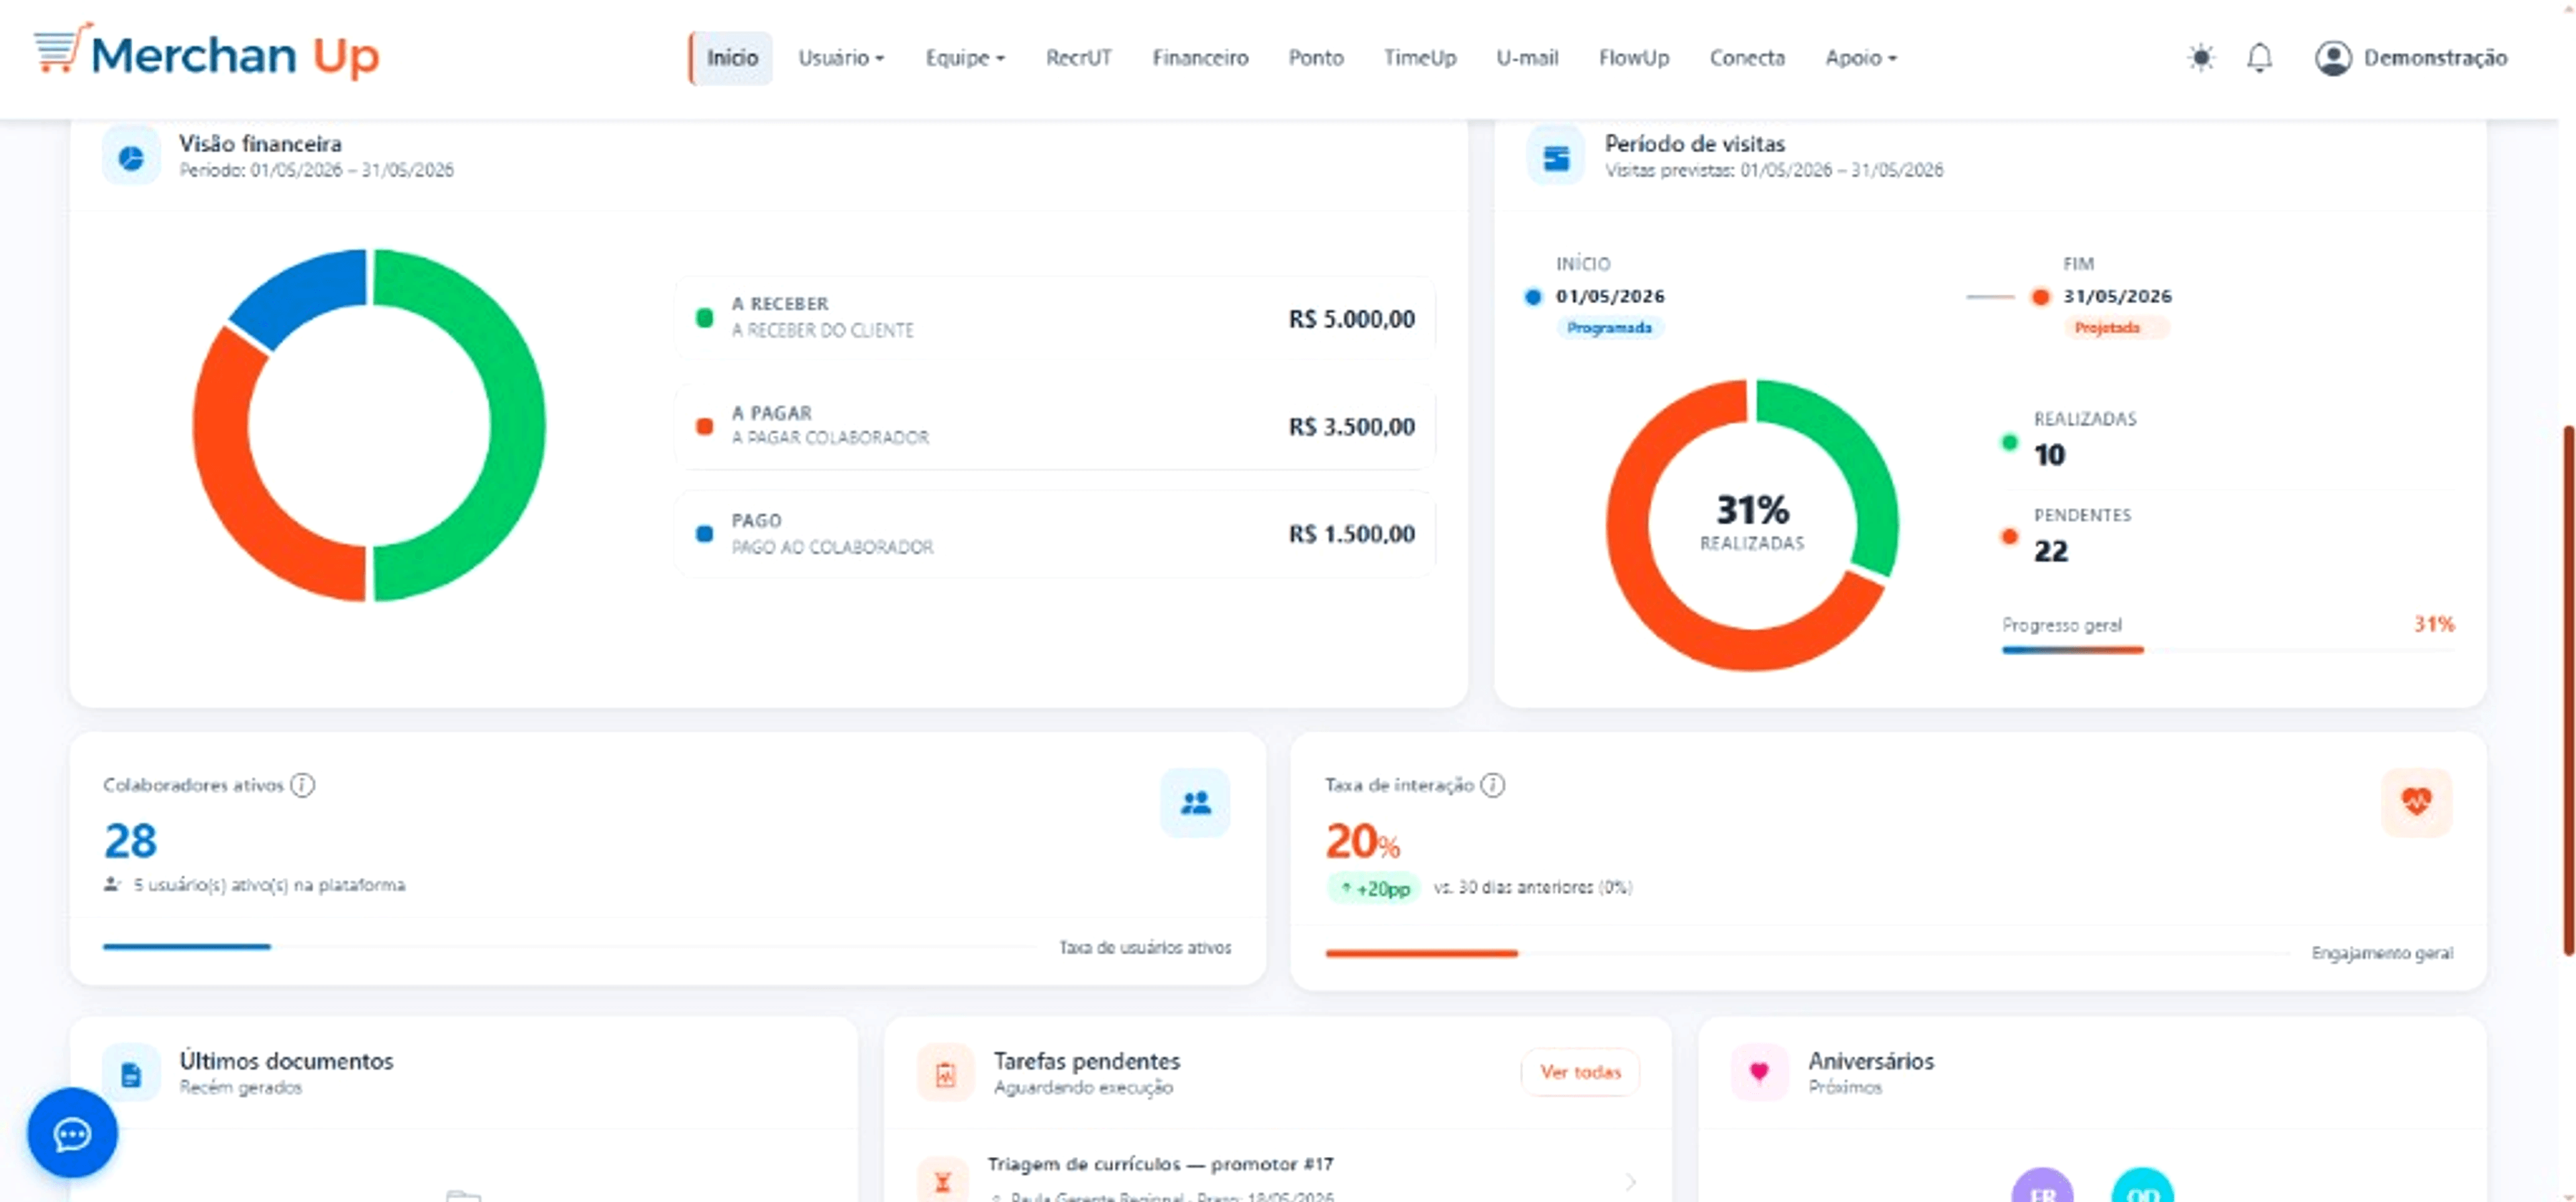Go to the Início tab

[x=732, y=58]
